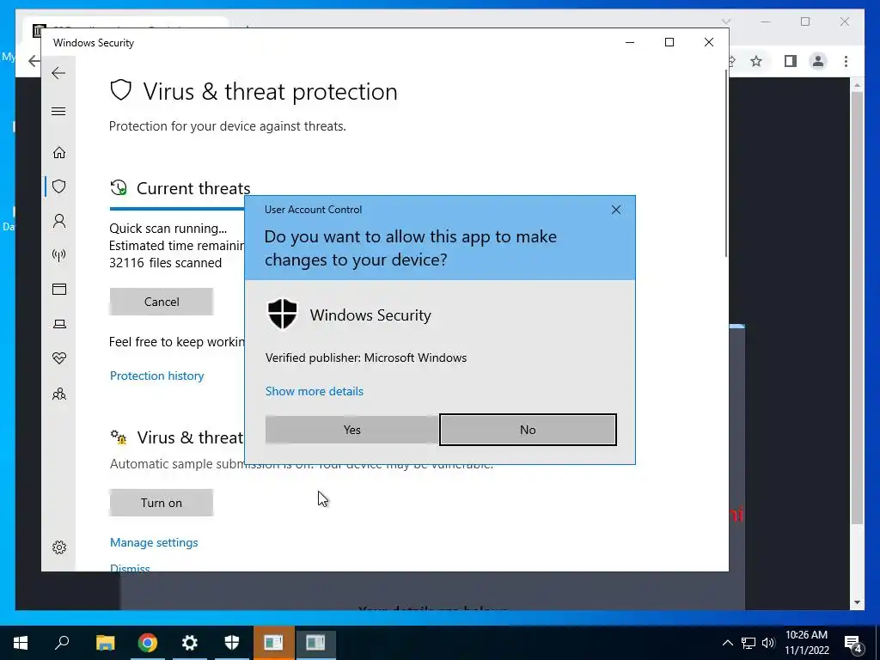Click Chrome page vertical scrollbar

click(857, 308)
